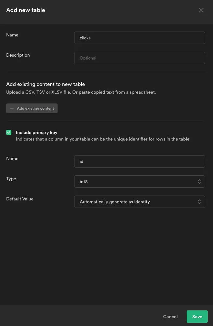Click the Default Value field's chevron icon
This screenshot has width=213, height=326.
199,202
